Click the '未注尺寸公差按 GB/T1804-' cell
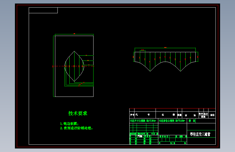The height and width of the screenshot is (152, 235). (144, 121)
